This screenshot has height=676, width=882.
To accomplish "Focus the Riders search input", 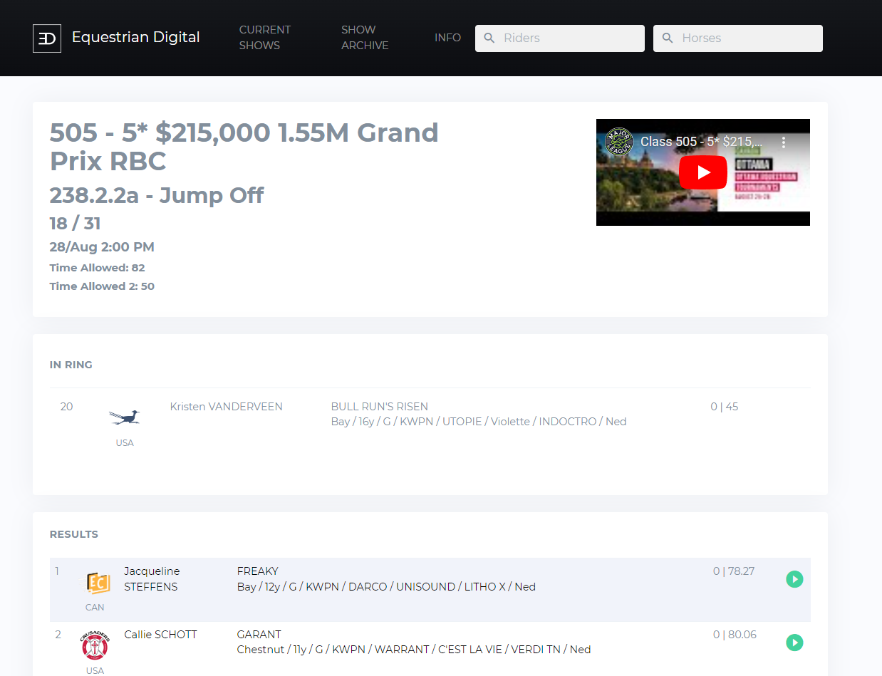I will 560,38.
